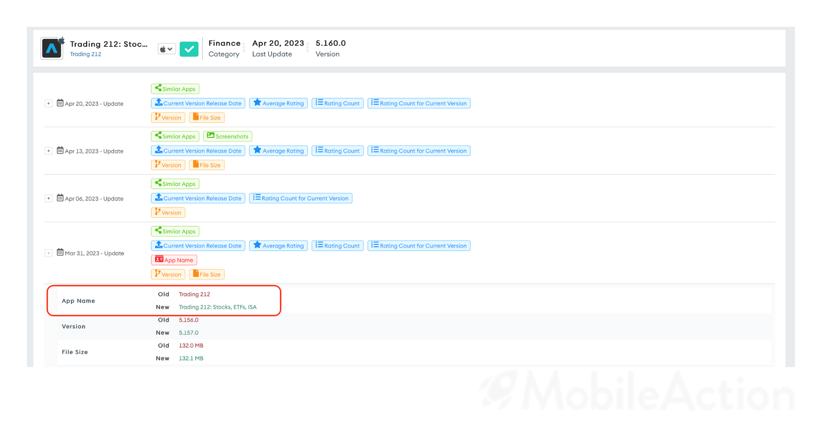Select Similar Apps tag in Apr 06 row
Image resolution: width=822 pixels, height=438 pixels.
[175, 184]
